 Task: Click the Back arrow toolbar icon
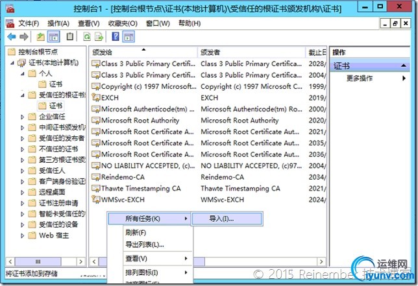point(12,36)
